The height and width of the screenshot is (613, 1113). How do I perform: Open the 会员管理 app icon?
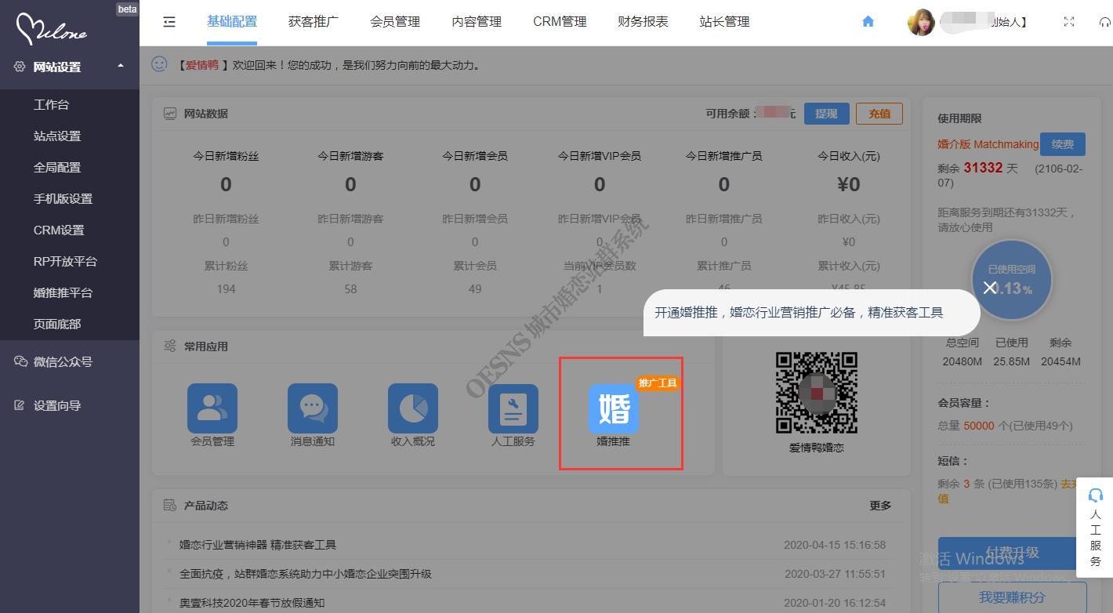click(x=212, y=408)
